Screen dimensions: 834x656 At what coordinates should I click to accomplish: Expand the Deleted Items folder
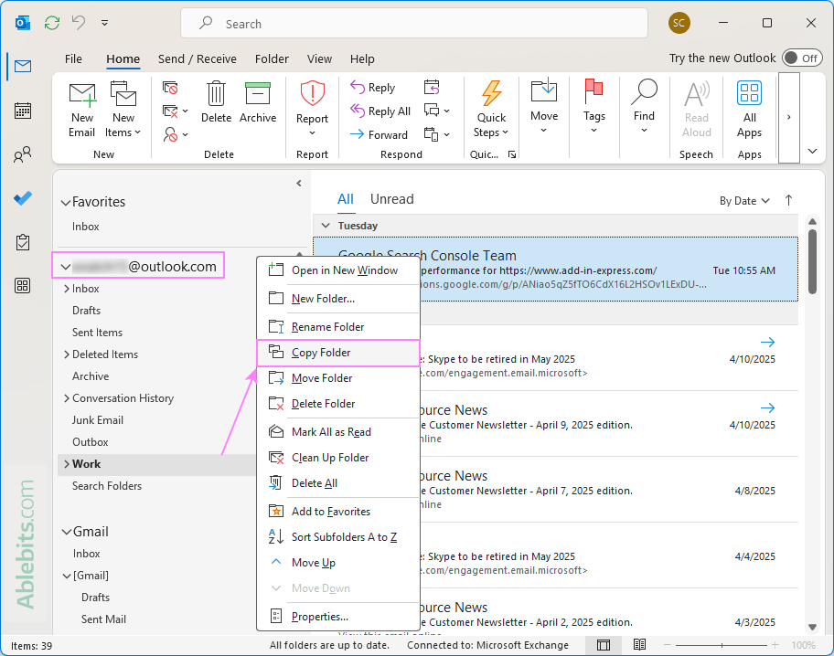(67, 354)
